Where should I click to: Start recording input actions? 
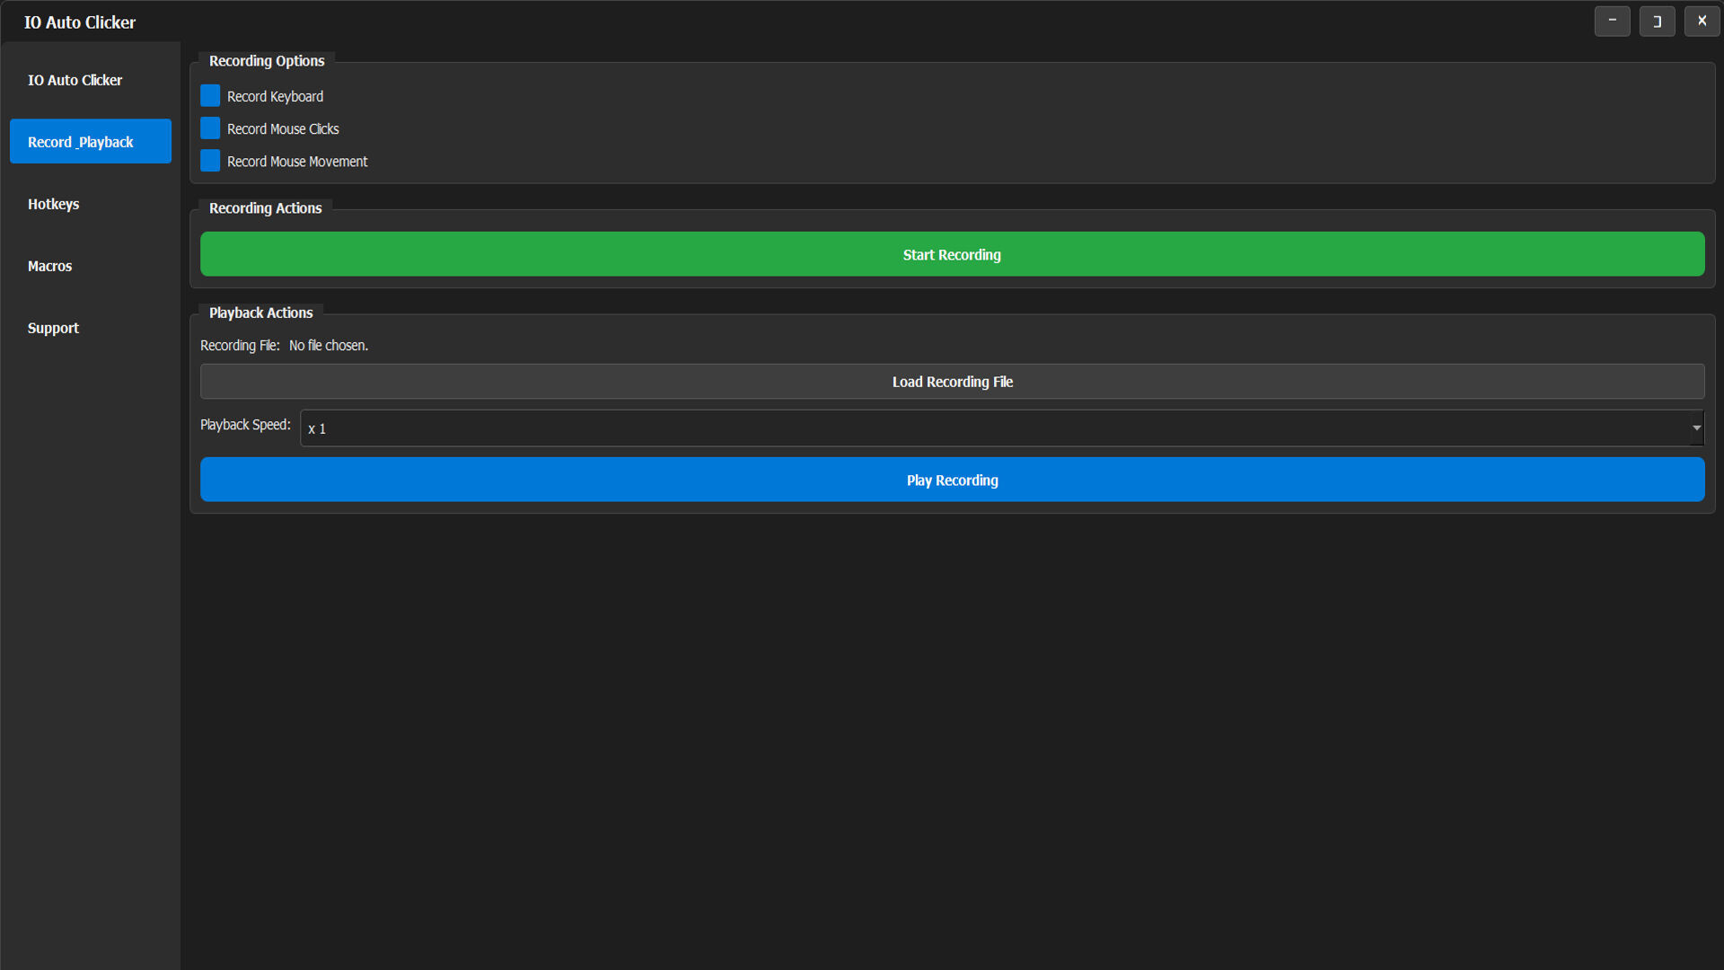pyautogui.click(x=951, y=254)
